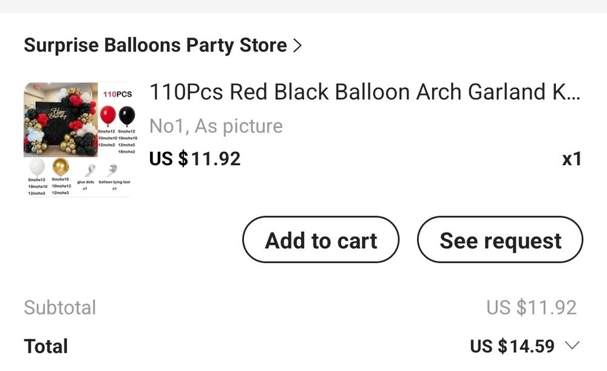Click the glue dots icon in thumbnail

point(90,171)
